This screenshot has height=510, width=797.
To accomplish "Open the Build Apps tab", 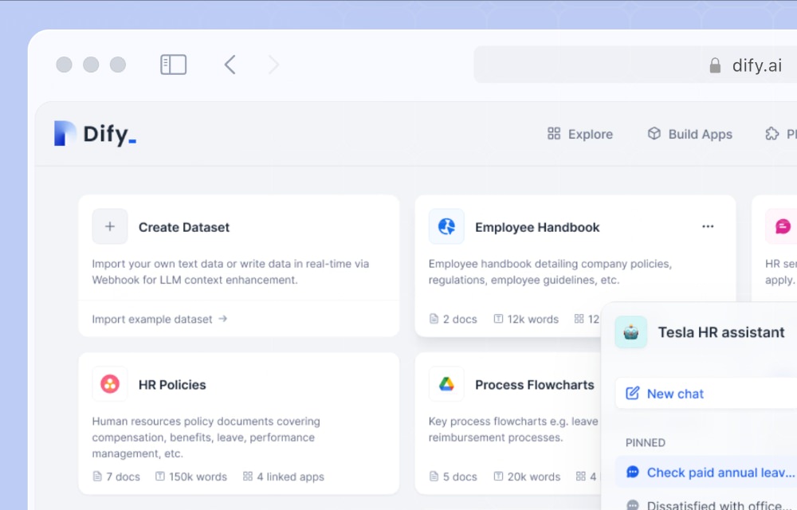I will (x=689, y=134).
